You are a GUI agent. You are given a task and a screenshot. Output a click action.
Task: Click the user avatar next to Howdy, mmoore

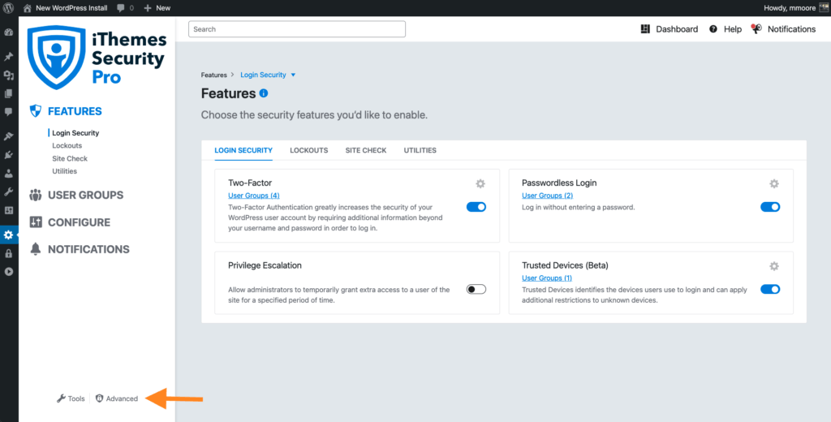point(824,8)
